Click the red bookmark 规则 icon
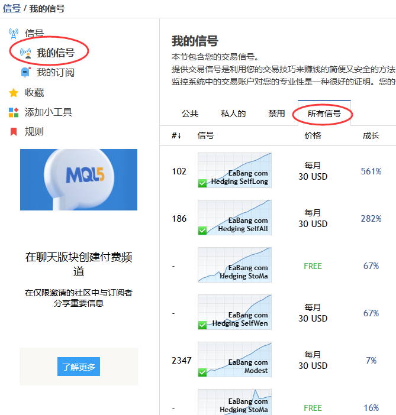Image resolution: width=396 pixels, height=415 pixels. click(14, 132)
